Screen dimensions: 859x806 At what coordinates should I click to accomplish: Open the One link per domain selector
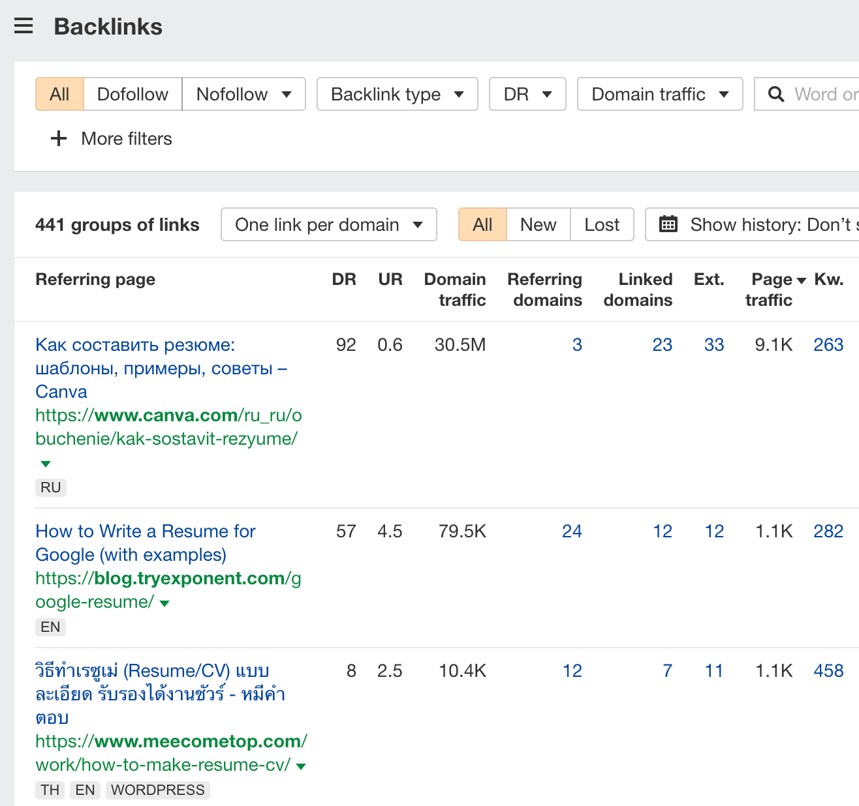click(x=328, y=224)
